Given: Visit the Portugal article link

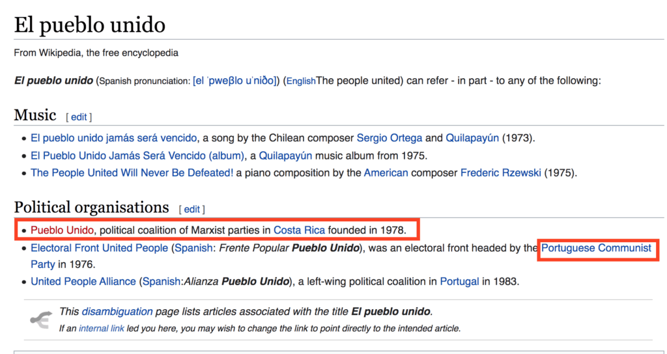Looking at the screenshot, I should (x=459, y=282).
